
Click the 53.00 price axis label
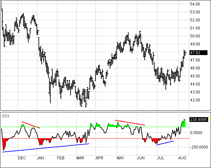[195, 12]
